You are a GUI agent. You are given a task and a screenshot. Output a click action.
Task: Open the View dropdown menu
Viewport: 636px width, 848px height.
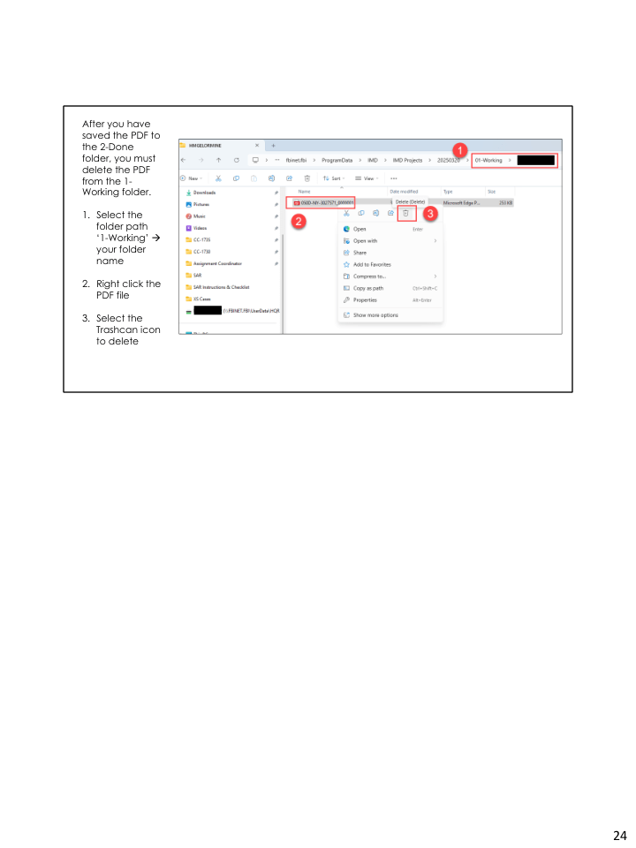[x=366, y=178]
